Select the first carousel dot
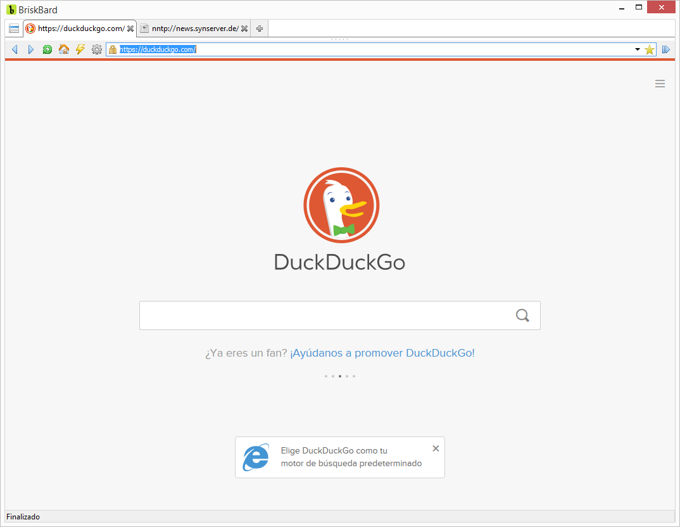 click(x=326, y=376)
